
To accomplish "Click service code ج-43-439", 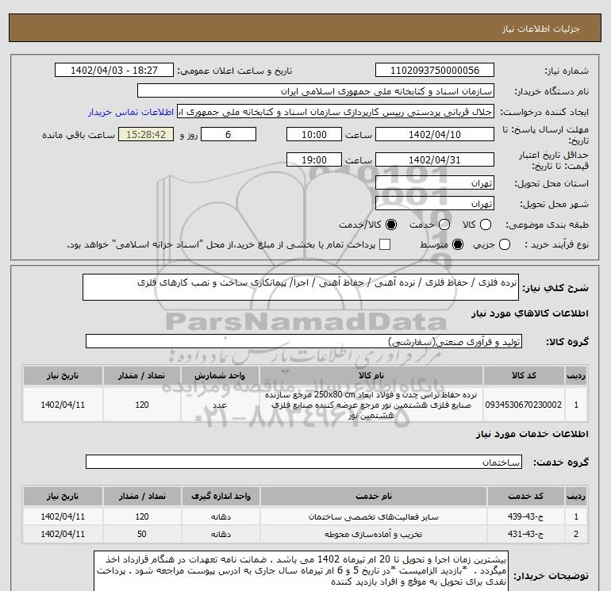I will tap(525, 516).
